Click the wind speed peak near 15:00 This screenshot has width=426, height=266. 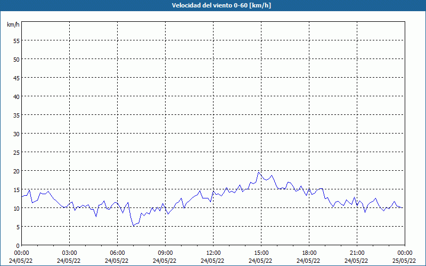pos(259,172)
